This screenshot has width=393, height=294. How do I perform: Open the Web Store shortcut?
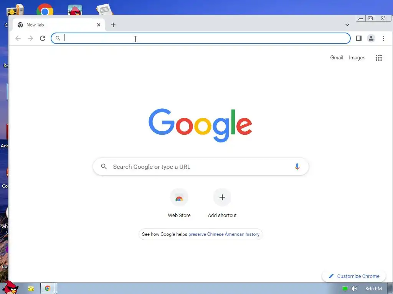coord(179,203)
